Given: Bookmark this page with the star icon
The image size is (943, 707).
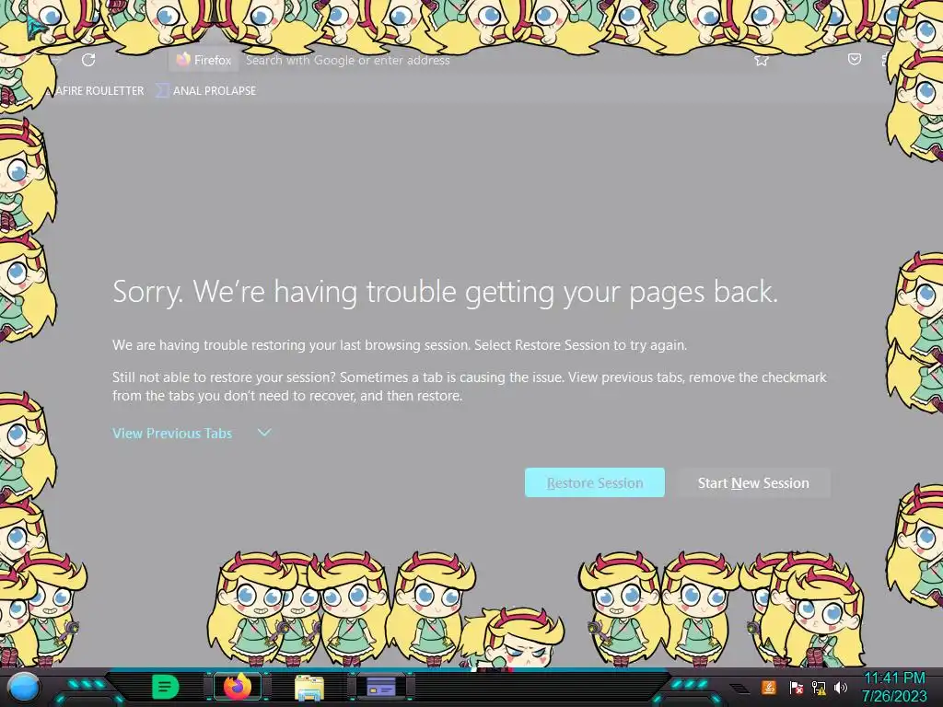Looking at the screenshot, I should click(762, 60).
